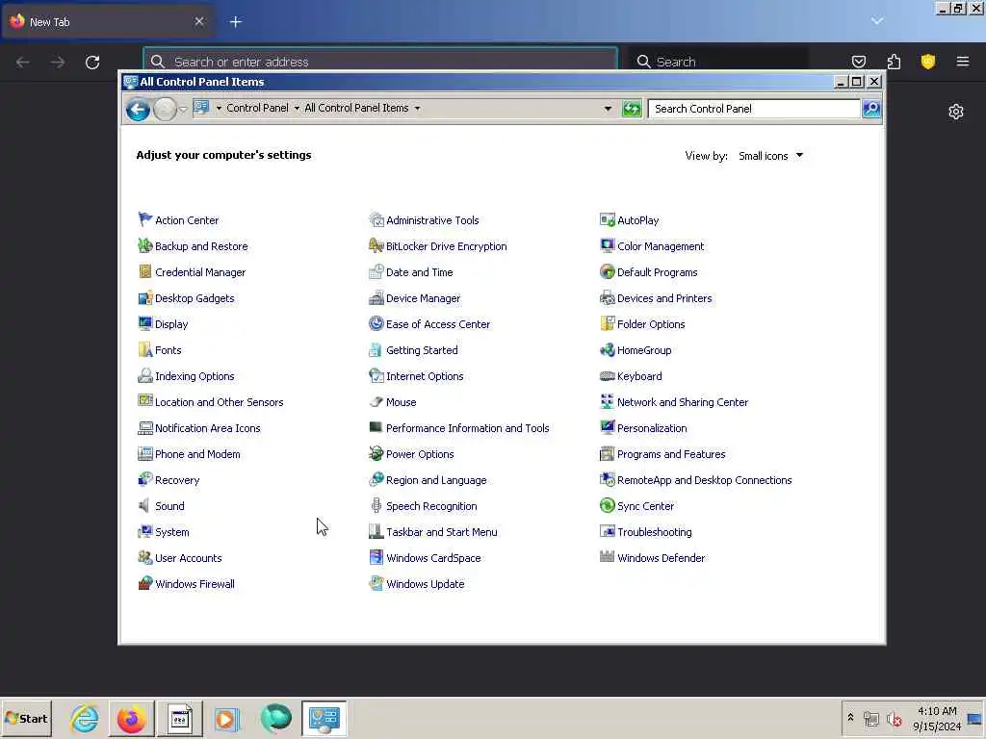Click the volume icon in system tray
Viewport: 986px width, 739px height.
click(894, 718)
